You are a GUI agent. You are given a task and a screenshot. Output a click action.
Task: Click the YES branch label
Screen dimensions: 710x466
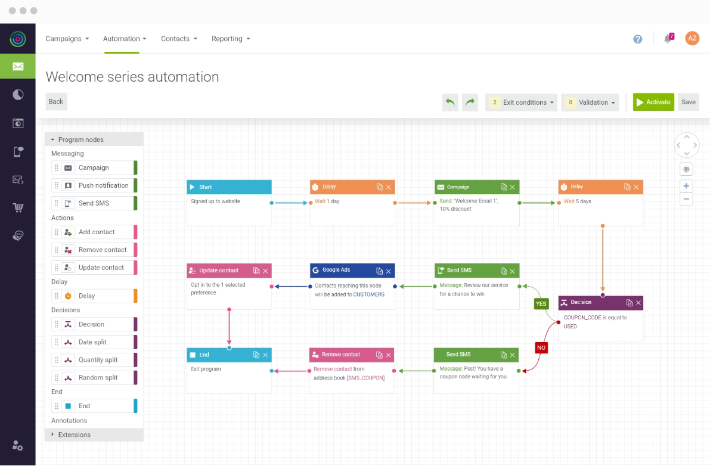point(541,304)
